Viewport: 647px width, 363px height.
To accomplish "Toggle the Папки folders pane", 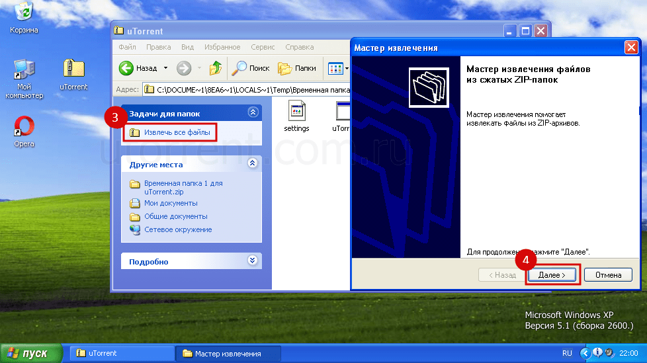I will [297, 68].
